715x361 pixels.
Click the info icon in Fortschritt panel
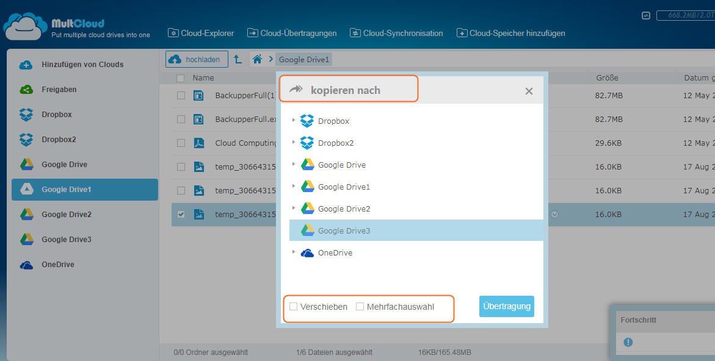coord(628,342)
